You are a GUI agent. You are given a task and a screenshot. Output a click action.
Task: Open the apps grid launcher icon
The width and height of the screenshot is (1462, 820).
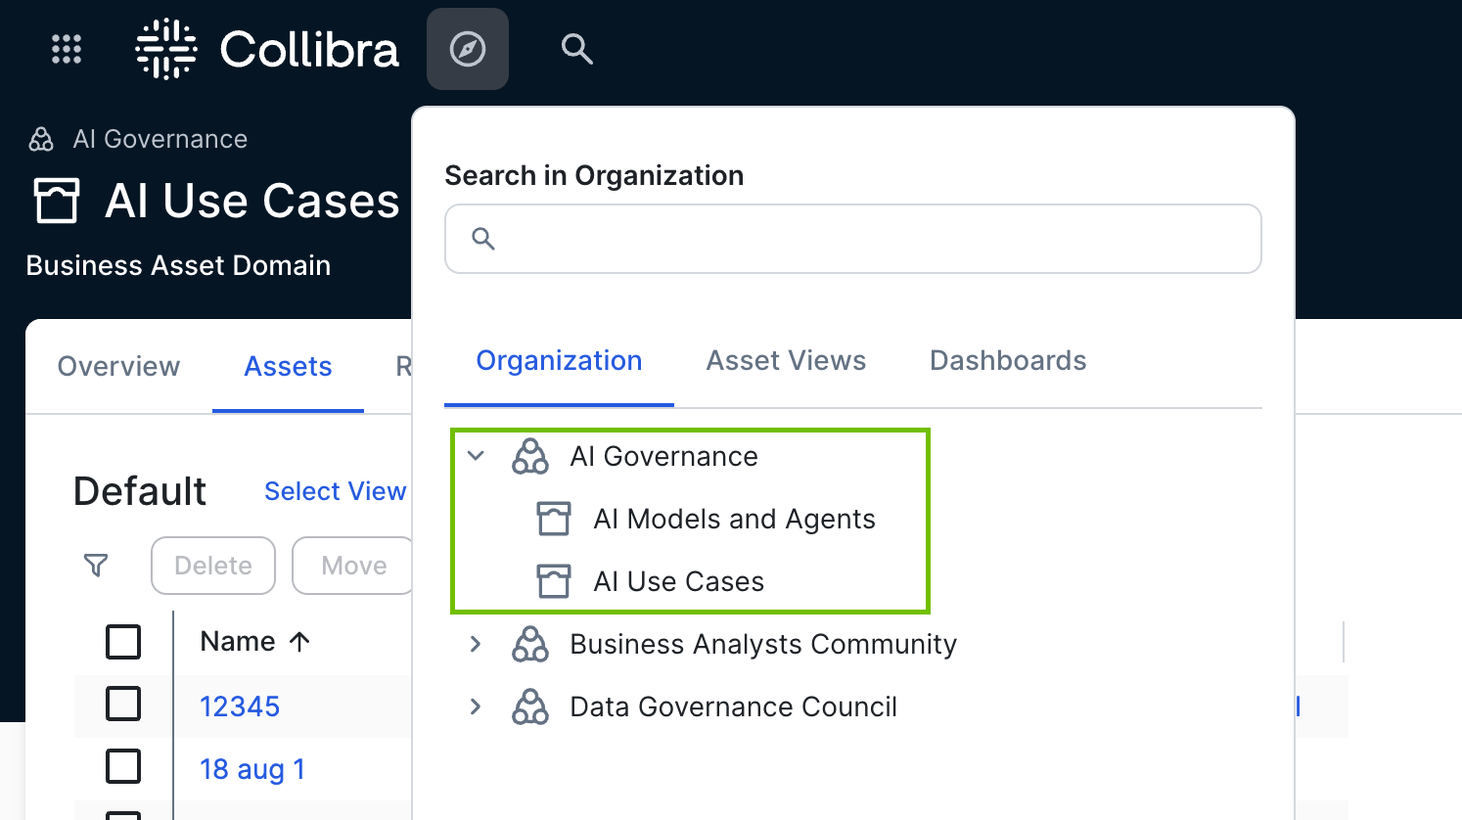pyautogui.click(x=67, y=49)
